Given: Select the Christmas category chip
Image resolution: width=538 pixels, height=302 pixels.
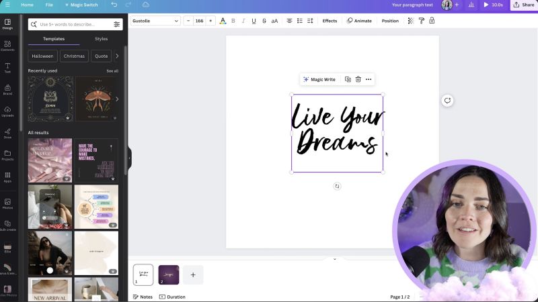Looking at the screenshot, I should click(74, 56).
